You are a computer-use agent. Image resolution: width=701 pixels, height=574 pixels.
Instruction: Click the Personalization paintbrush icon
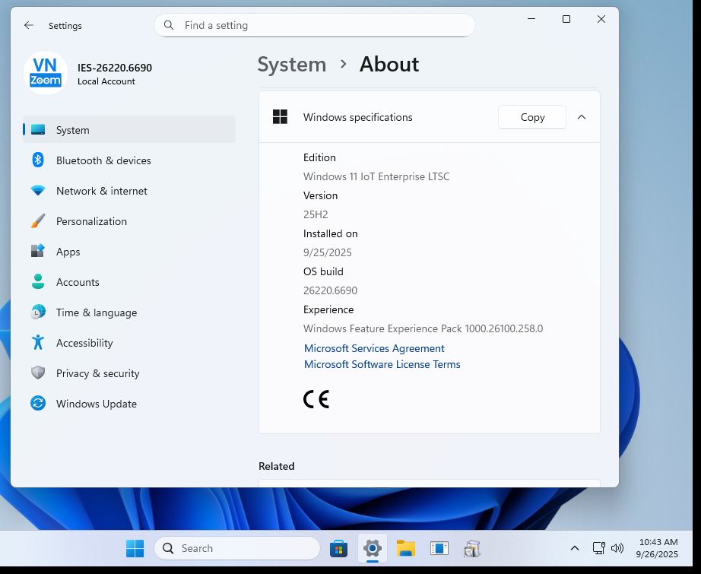click(x=38, y=220)
